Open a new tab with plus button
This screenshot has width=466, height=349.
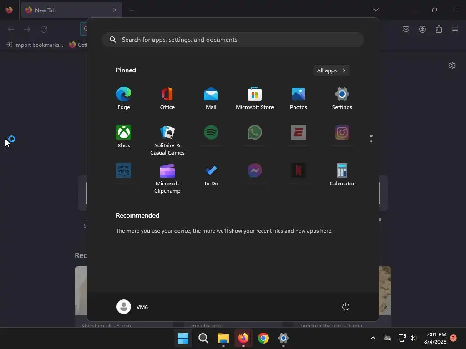pyautogui.click(x=132, y=10)
